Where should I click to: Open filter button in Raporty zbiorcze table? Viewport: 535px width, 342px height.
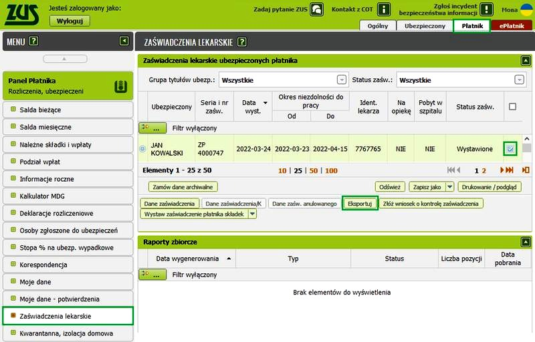pos(152,275)
